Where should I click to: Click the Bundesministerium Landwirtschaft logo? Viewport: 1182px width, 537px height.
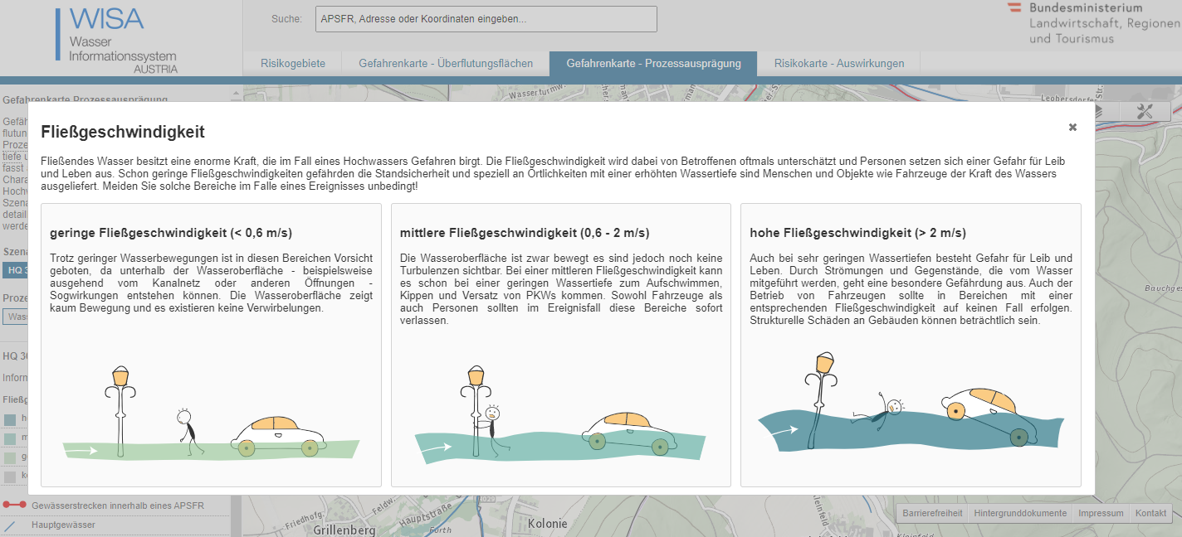1093,23
